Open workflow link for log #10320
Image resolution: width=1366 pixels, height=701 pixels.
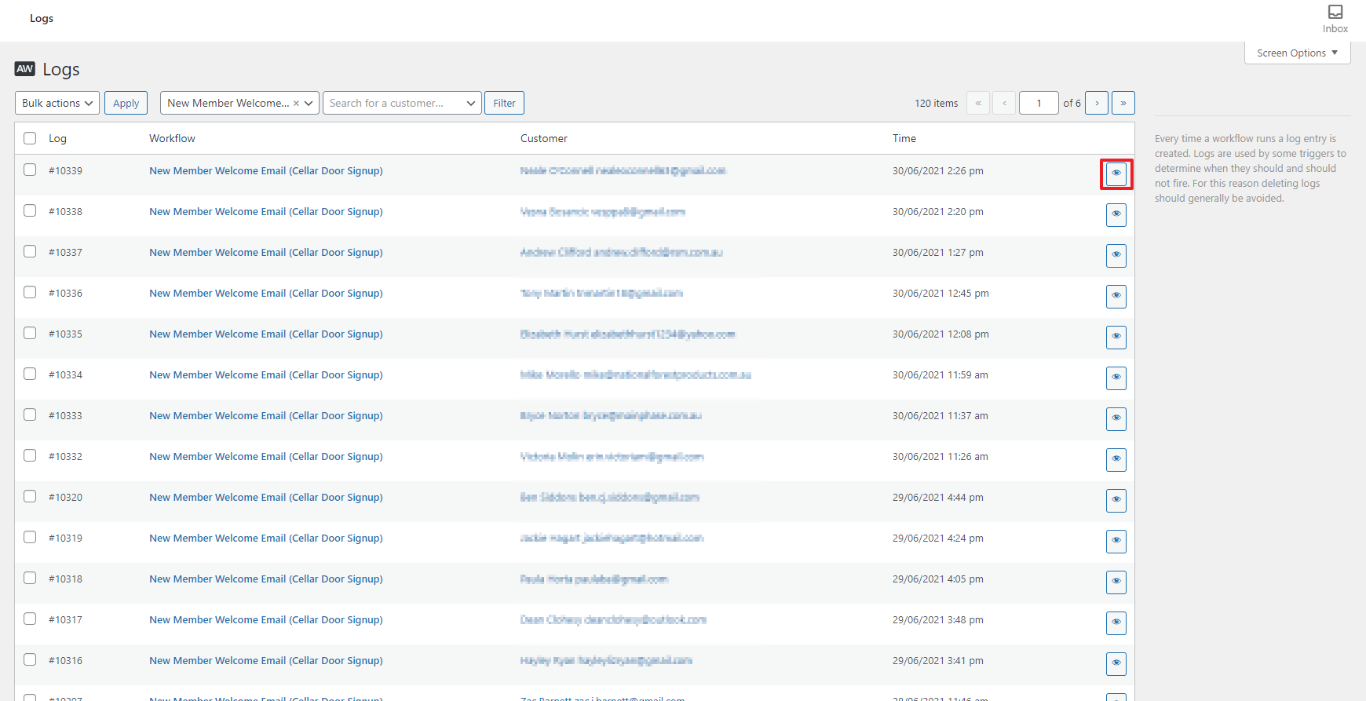[x=266, y=497]
